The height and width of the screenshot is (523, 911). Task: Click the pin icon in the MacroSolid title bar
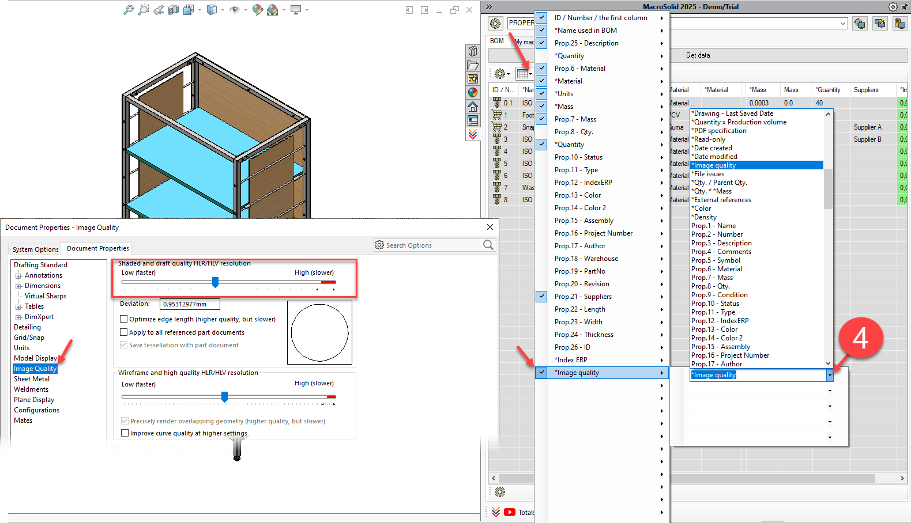click(904, 7)
